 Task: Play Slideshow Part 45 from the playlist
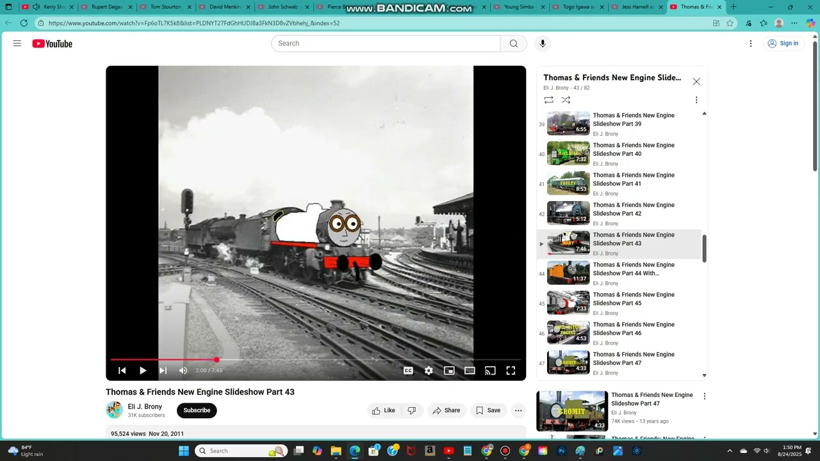pos(619,303)
